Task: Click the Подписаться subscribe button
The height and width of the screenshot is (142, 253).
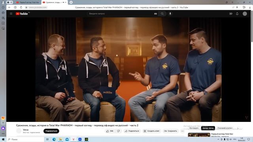Action: (51, 131)
